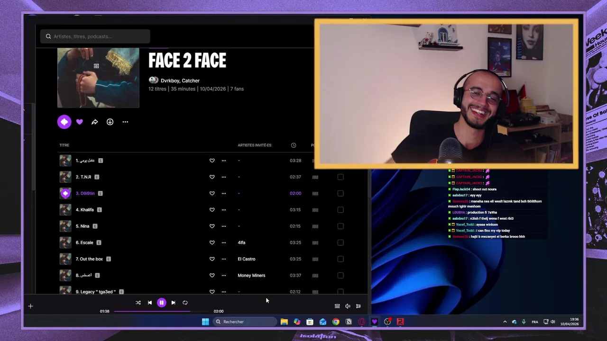Play track 2. T.N.R

click(83, 177)
